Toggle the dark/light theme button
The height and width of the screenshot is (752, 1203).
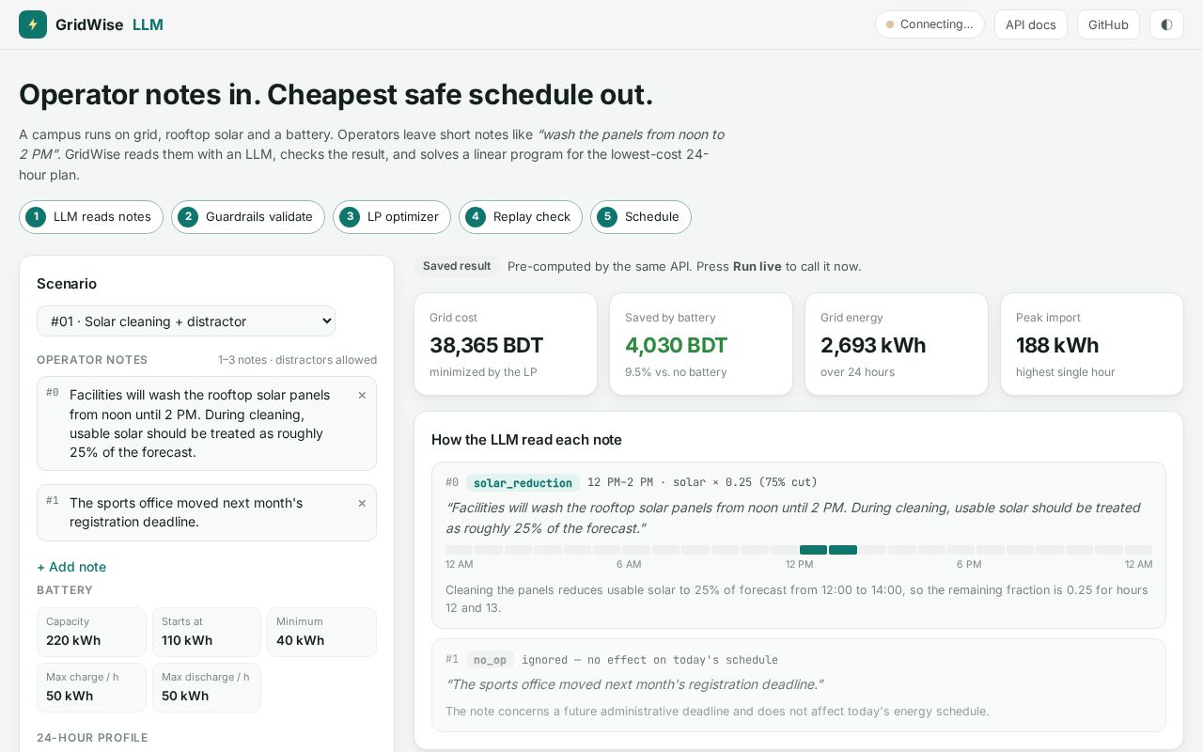point(1166,24)
